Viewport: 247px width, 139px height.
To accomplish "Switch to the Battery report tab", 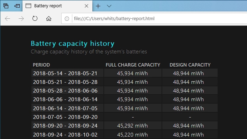I will click(53, 6).
